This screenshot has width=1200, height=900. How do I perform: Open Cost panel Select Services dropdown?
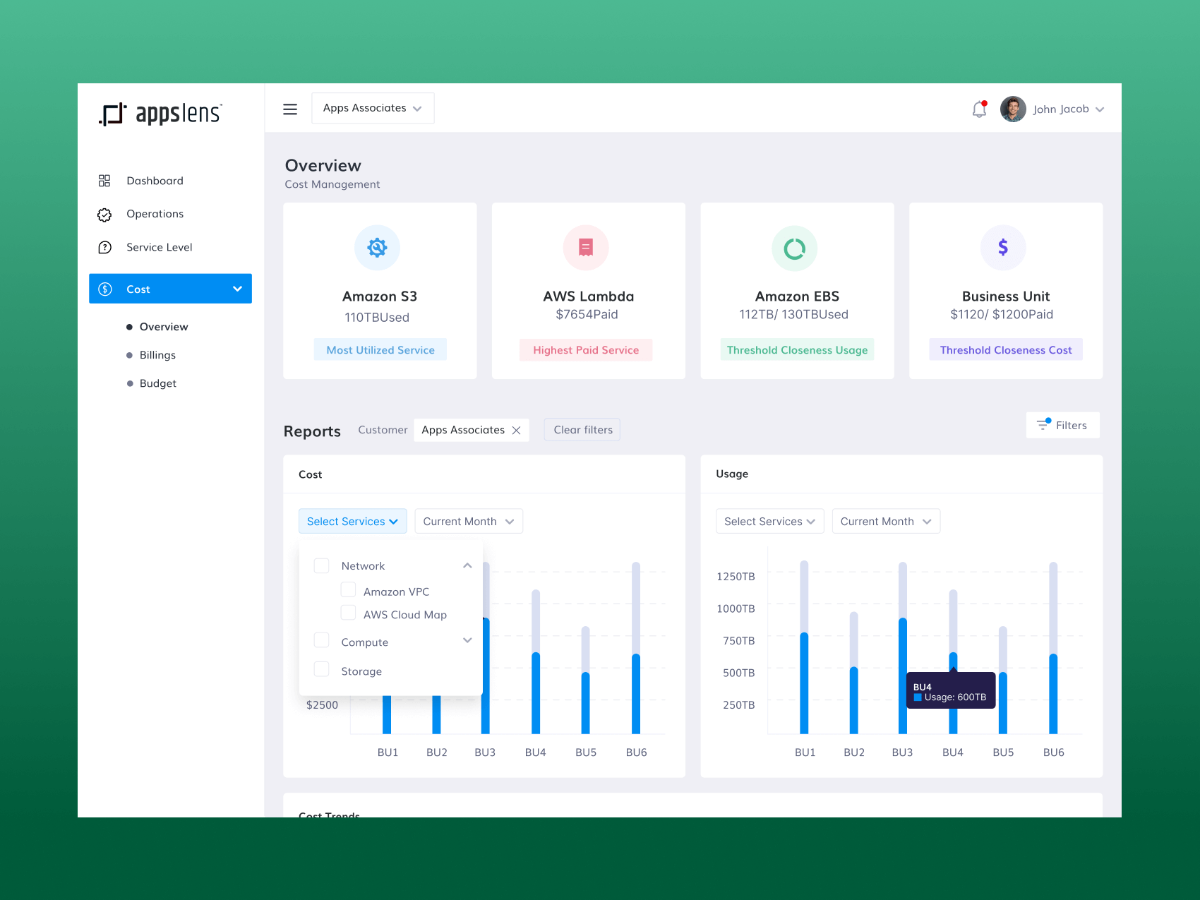352,521
